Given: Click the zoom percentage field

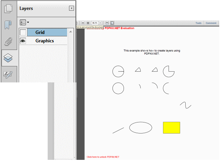Looking at the screenshot, I should pyautogui.click(x=95, y=23).
